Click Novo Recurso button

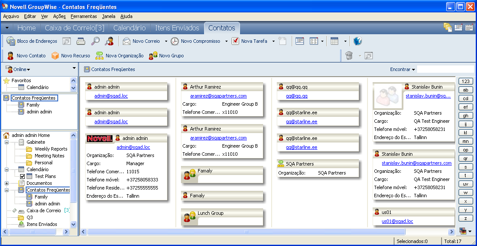click(x=71, y=56)
